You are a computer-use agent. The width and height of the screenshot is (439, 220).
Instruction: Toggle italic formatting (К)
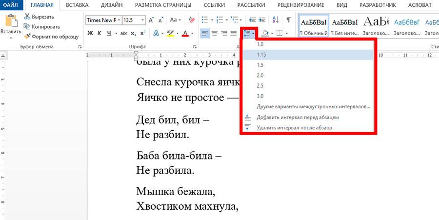click(x=100, y=33)
